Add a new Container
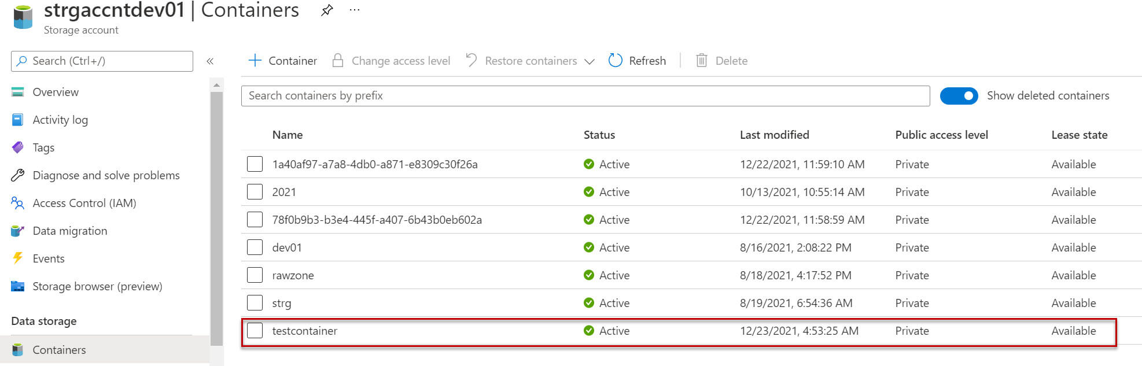Screen dimensions: 1142x366 point(282,61)
